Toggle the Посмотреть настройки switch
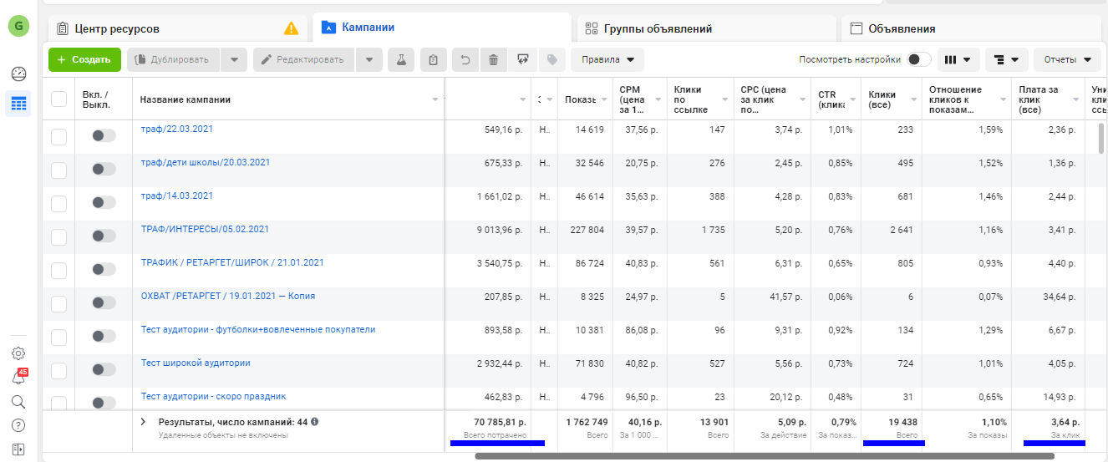 919,59
